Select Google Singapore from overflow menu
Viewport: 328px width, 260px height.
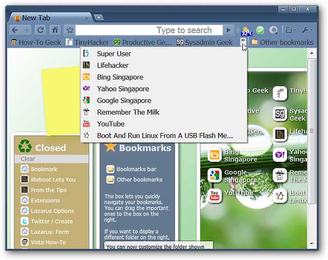(164, 100)
